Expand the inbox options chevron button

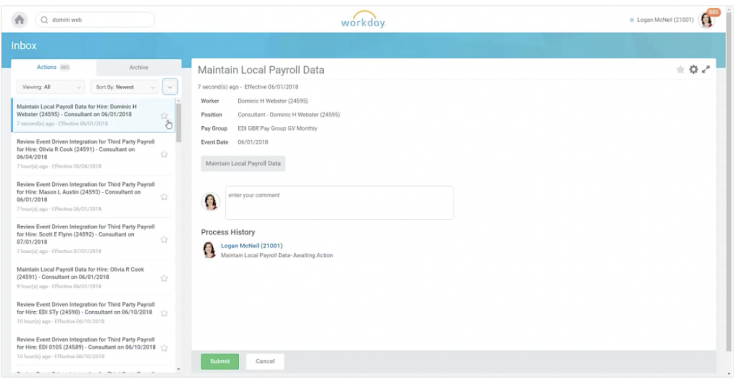[170, 87]
